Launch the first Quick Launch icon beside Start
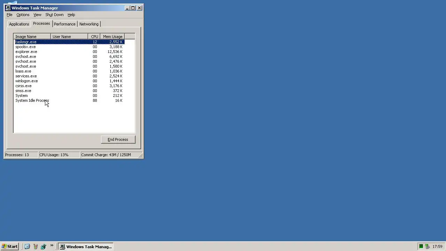Screen dimensions: 446x251 (x=27, y=246)
